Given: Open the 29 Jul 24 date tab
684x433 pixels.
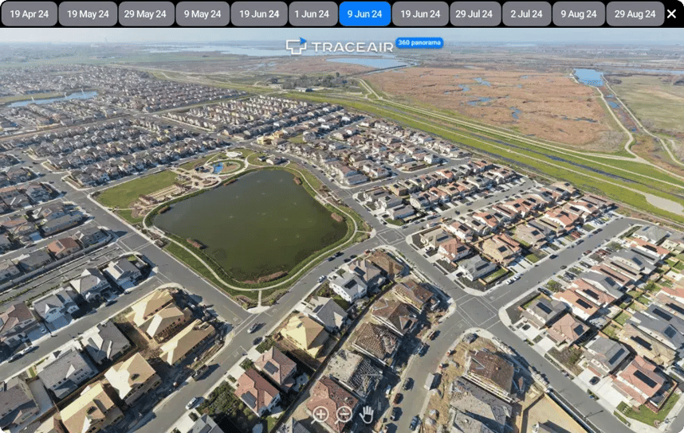Looking at the screenshot, I should (474, 14).
